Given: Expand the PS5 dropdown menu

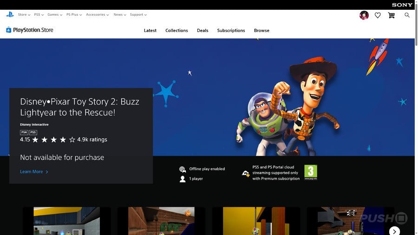Looking at the screenshot, I should pyautogui.click(x=39, y=15).
